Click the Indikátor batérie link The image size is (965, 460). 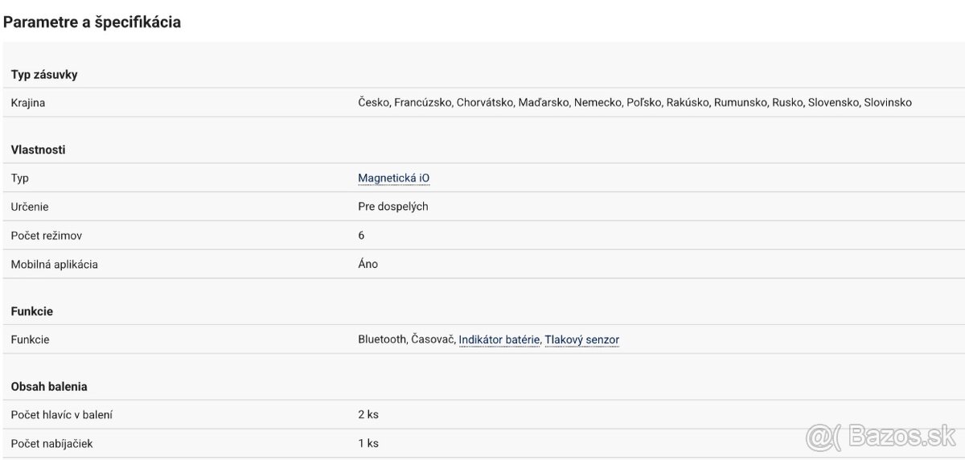click(499, 339)
